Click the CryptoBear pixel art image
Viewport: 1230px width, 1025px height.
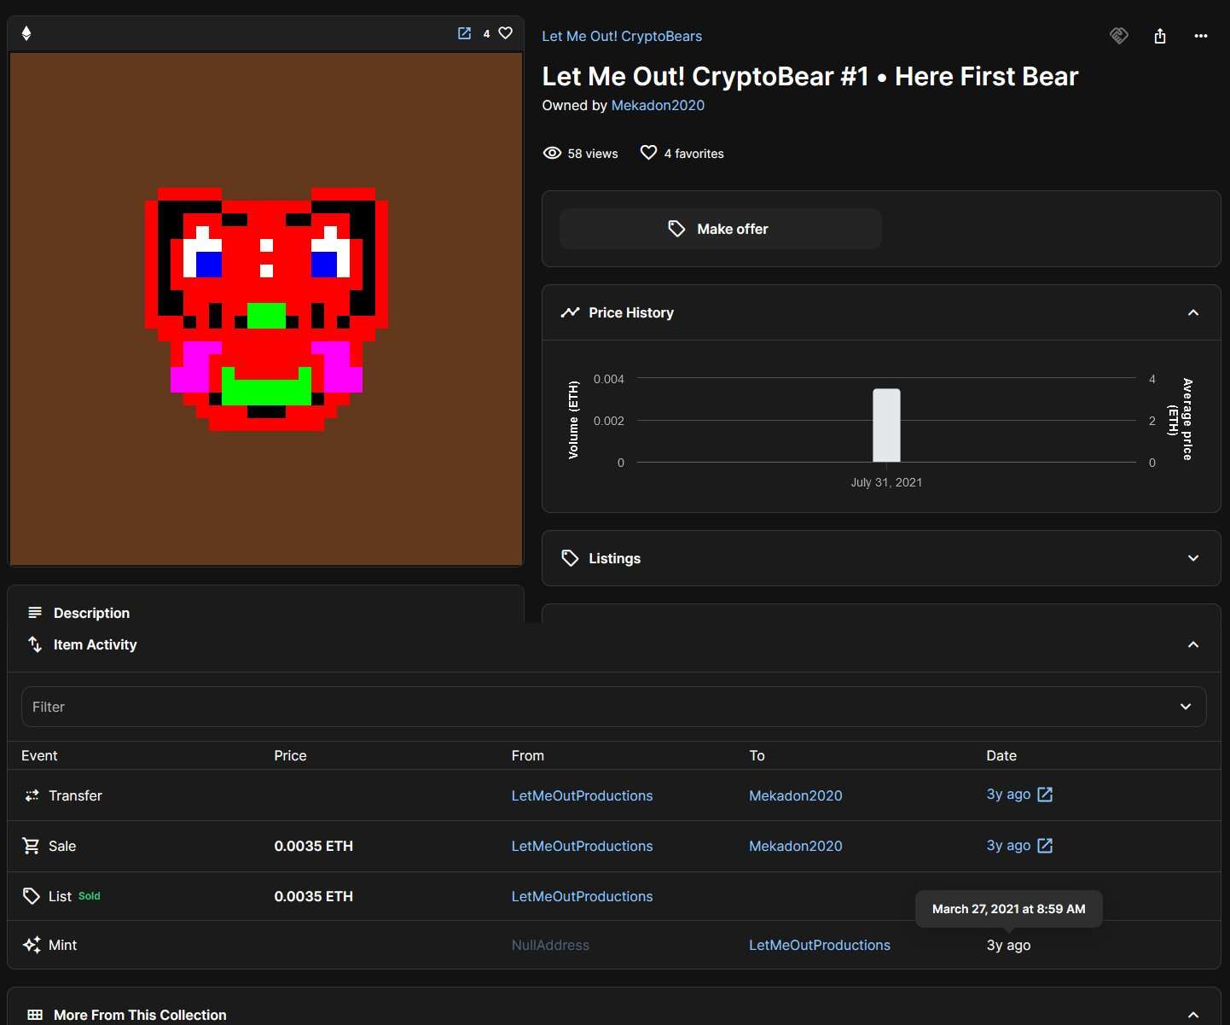(x=266, y=309)
